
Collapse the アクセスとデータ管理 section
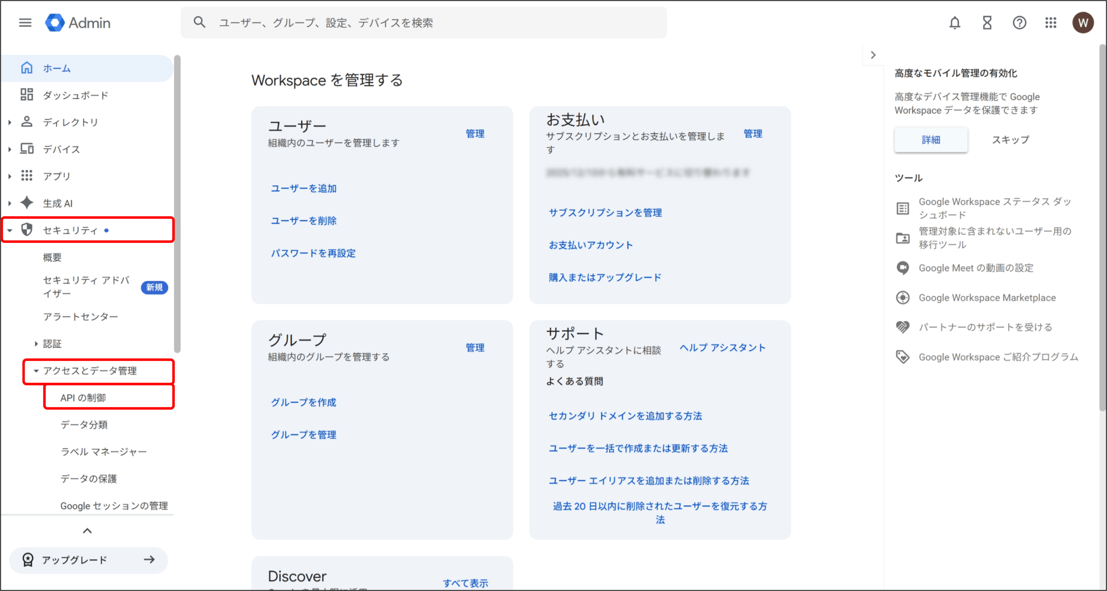[36, 371]
